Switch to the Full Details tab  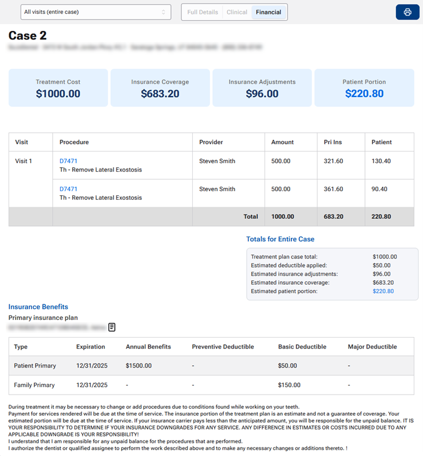click(x=203, y=12)
